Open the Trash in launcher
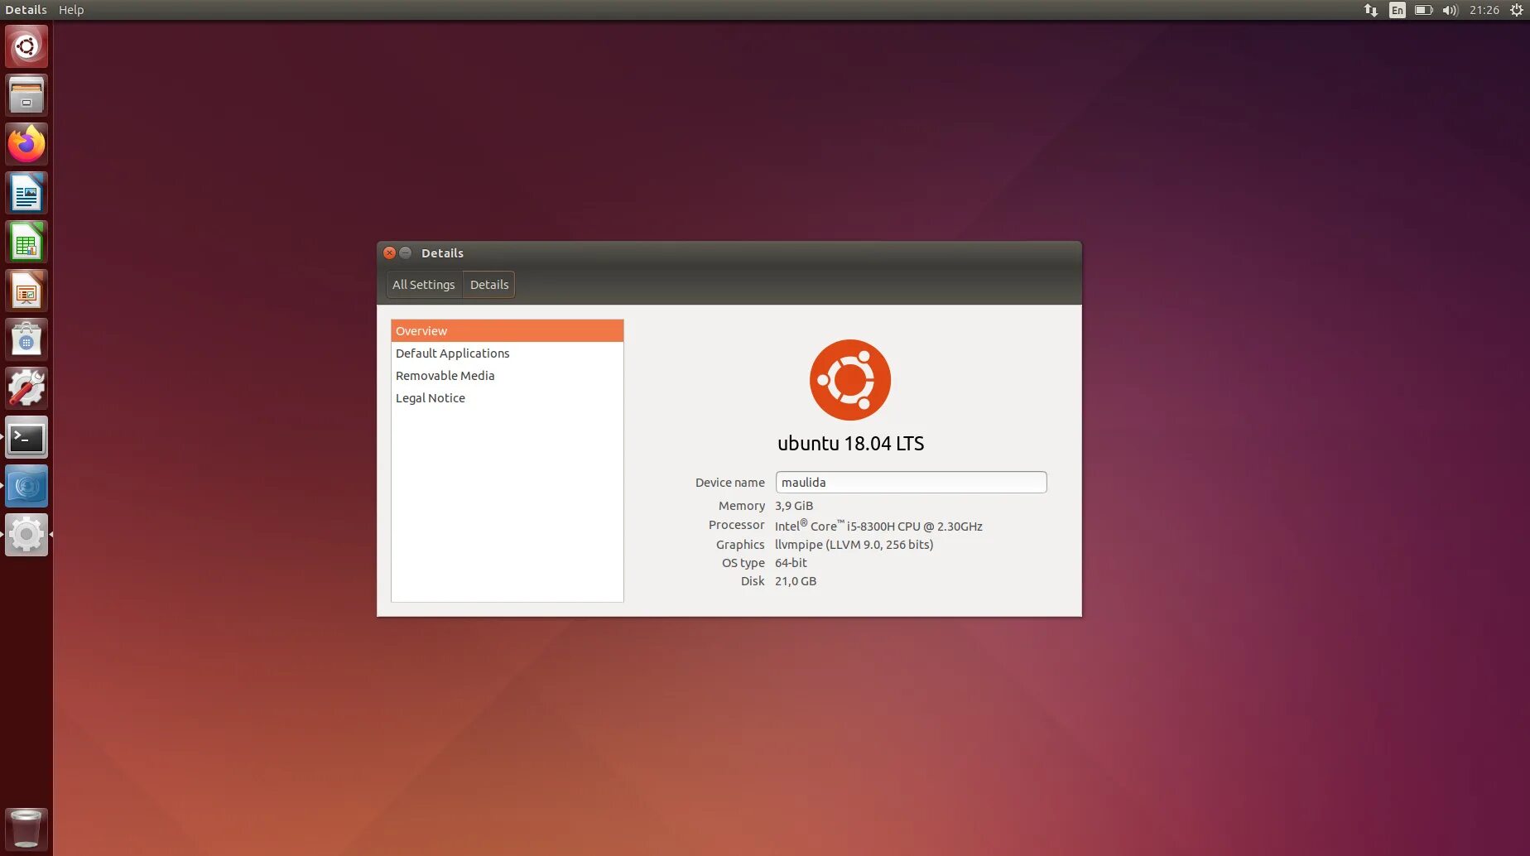The width and height of the screenshot is (1530, 856). coord(26,829)
